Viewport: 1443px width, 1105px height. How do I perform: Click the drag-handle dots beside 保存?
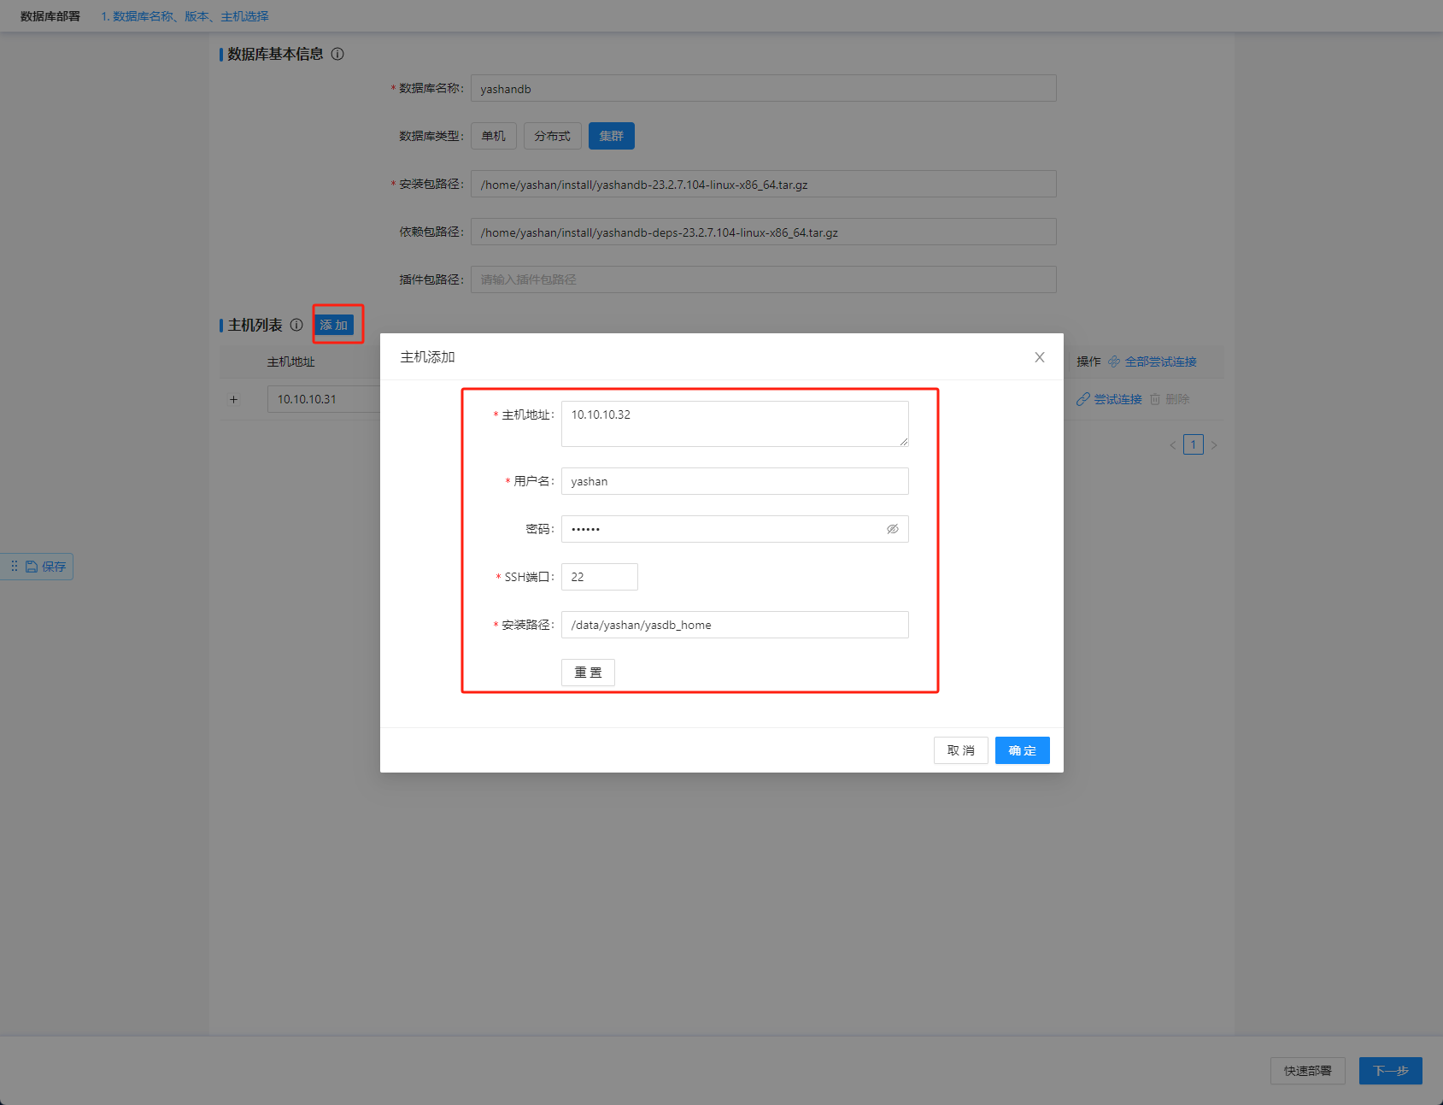point(14,566)
